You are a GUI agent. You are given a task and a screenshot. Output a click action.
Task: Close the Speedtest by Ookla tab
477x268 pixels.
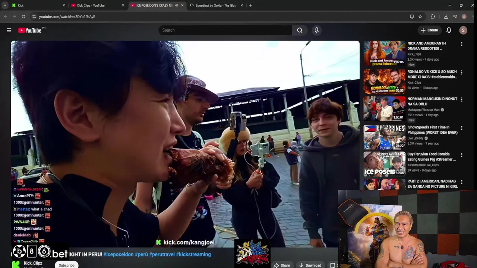tap(242, 5)
